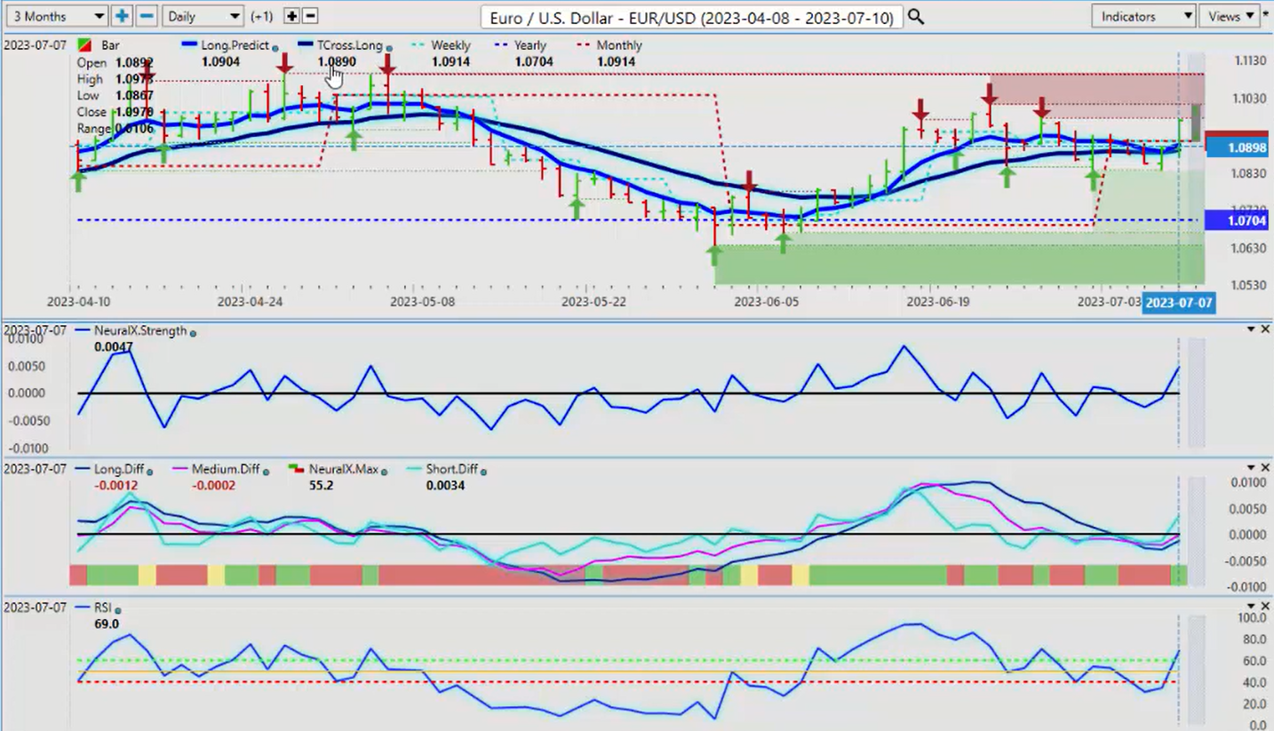1274x731 pixels.
Task: Click the NeuralX.Strength value 0.0047
Action: (114, 347)
